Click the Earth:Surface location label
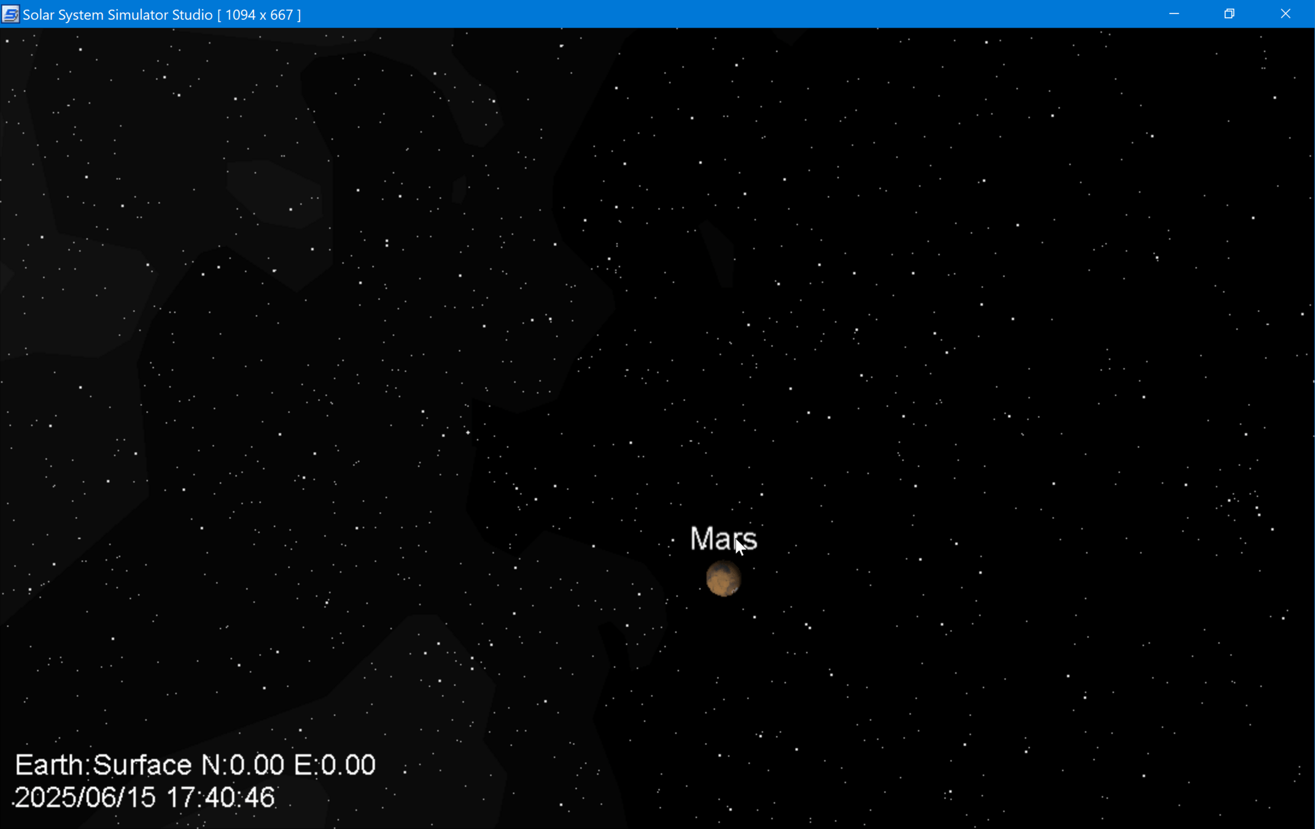The width and height of the screenshot is (1315, 829). click(103, 765)
